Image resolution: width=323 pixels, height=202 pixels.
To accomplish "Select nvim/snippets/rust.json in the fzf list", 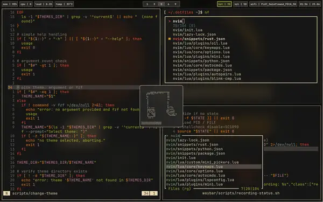I will (199, 39).
